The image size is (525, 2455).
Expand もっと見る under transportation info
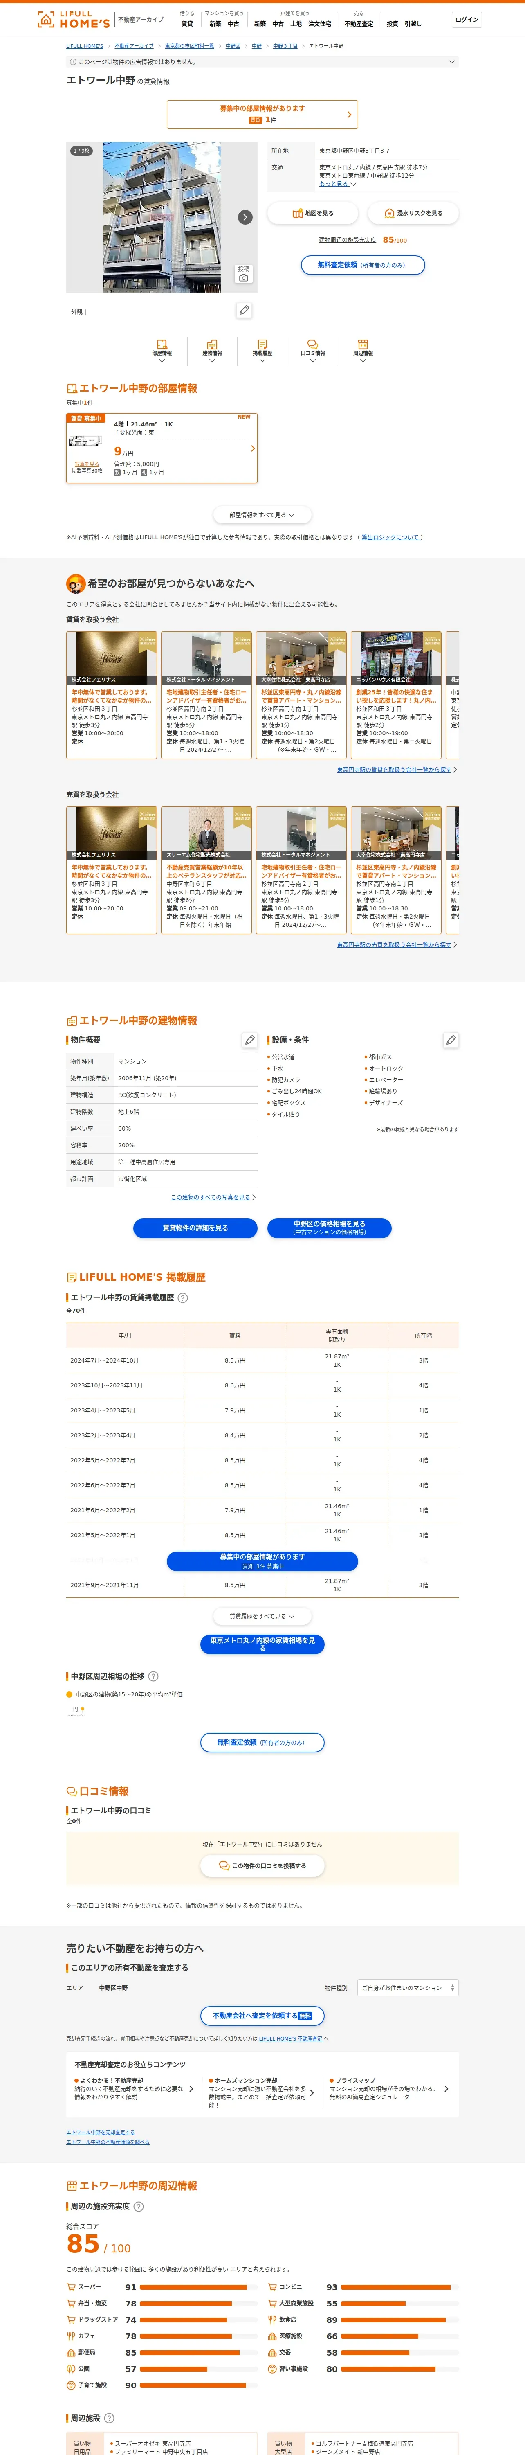[337, 184]
